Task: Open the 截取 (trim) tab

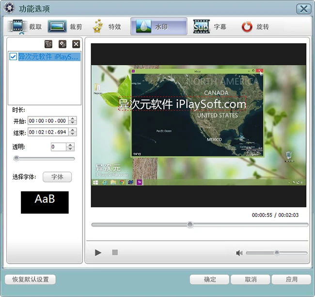Action: click(x=25, y=26)
